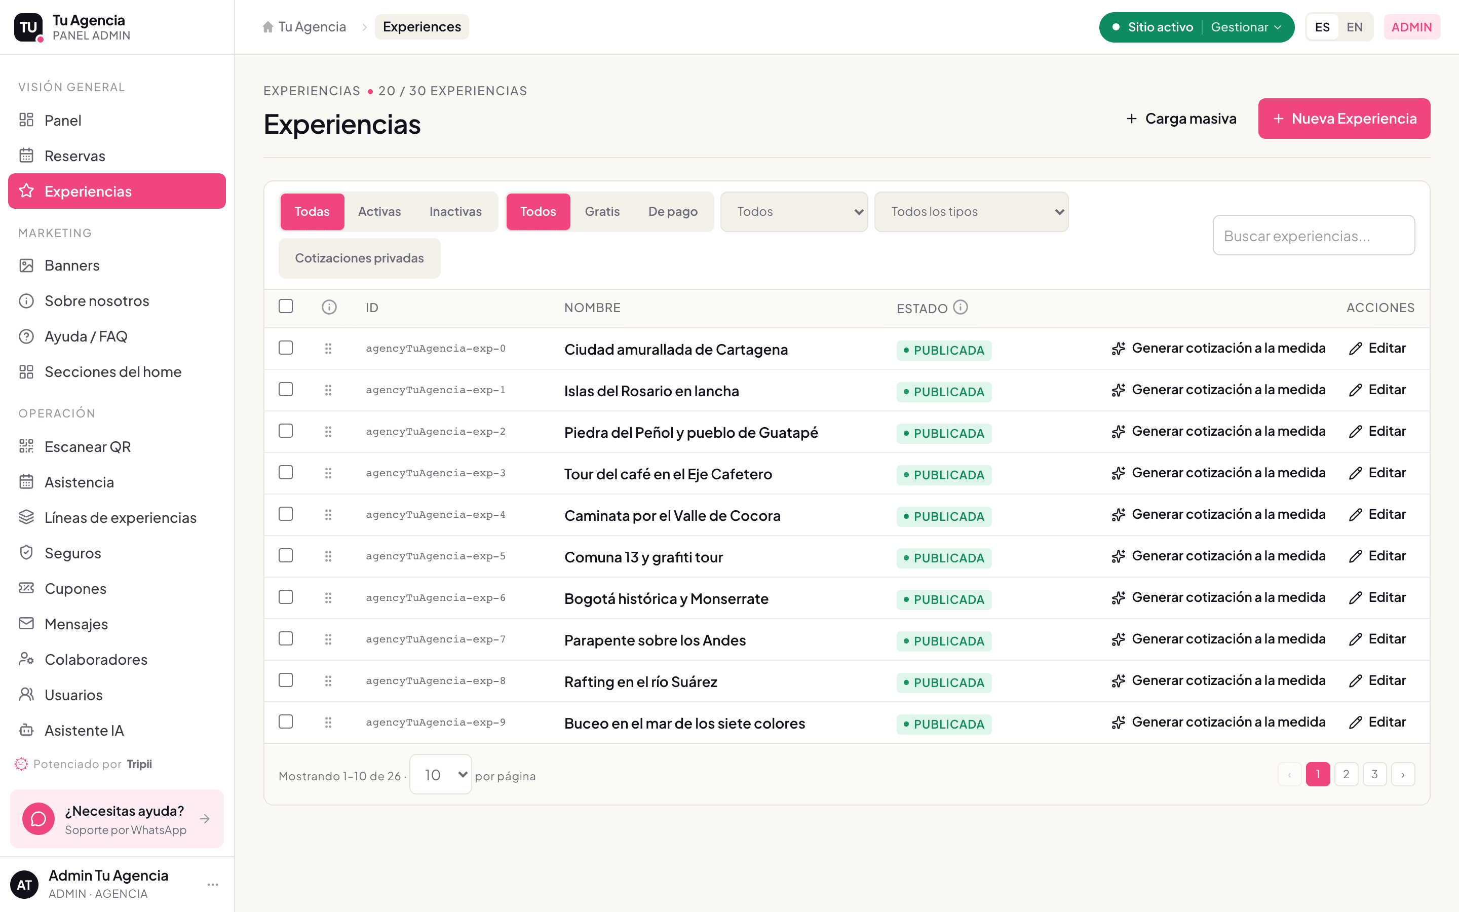This screenshot has width=1459, height=912.
Task: Click the Banners image icon
Action: point(26,265)
